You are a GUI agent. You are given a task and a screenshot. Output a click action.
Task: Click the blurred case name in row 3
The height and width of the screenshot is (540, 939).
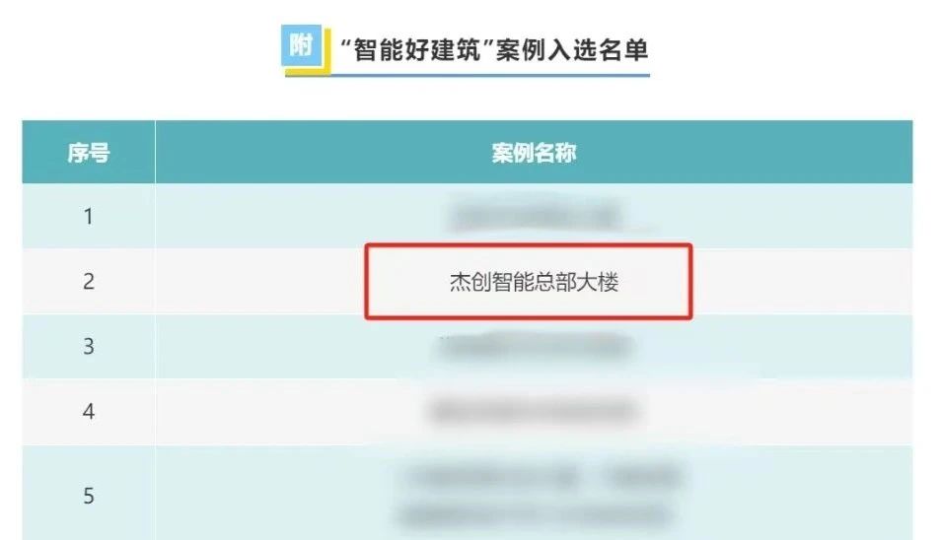[535, 347]
